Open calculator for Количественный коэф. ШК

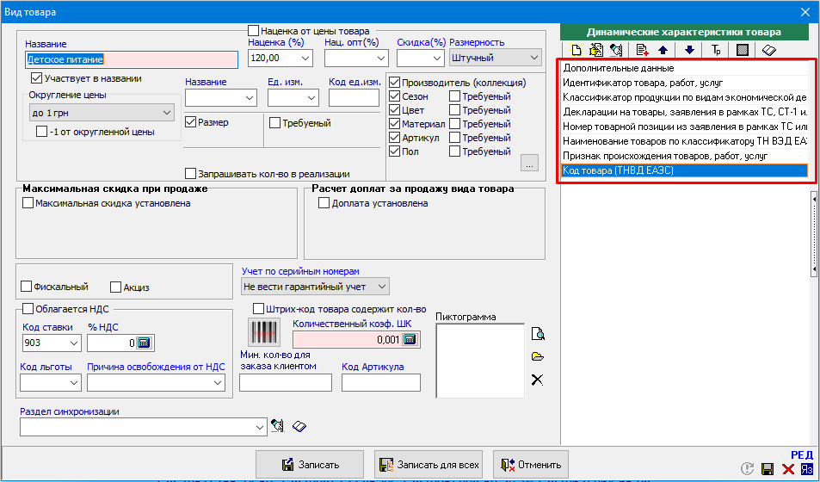(410, 339)
